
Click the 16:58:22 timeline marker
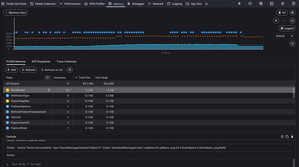[166, 53]
